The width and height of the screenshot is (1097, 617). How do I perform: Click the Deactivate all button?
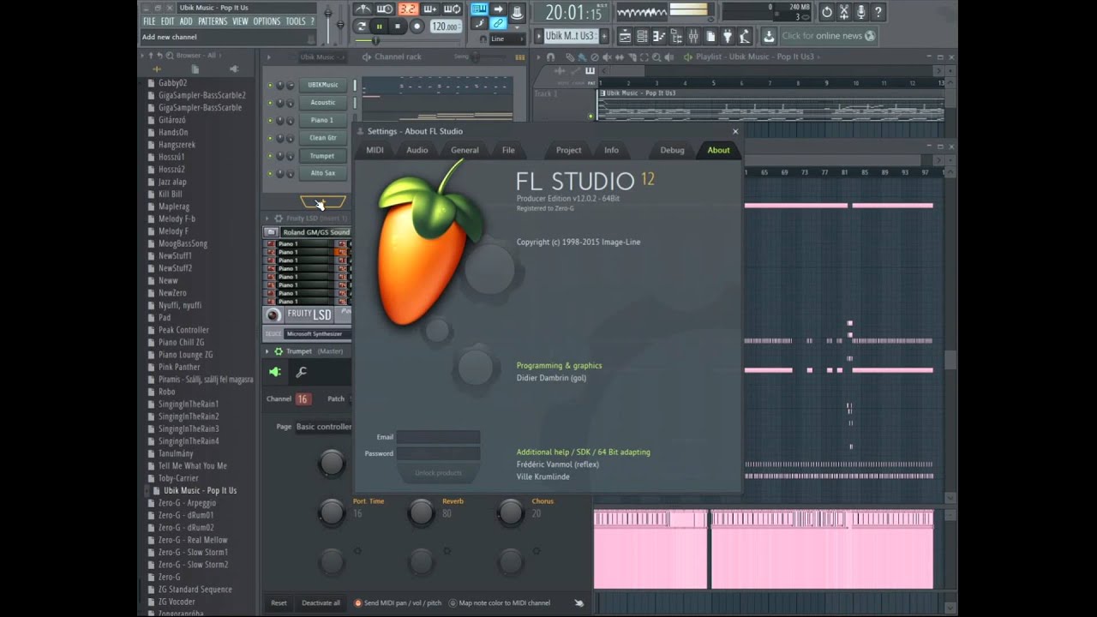[321, 602]
